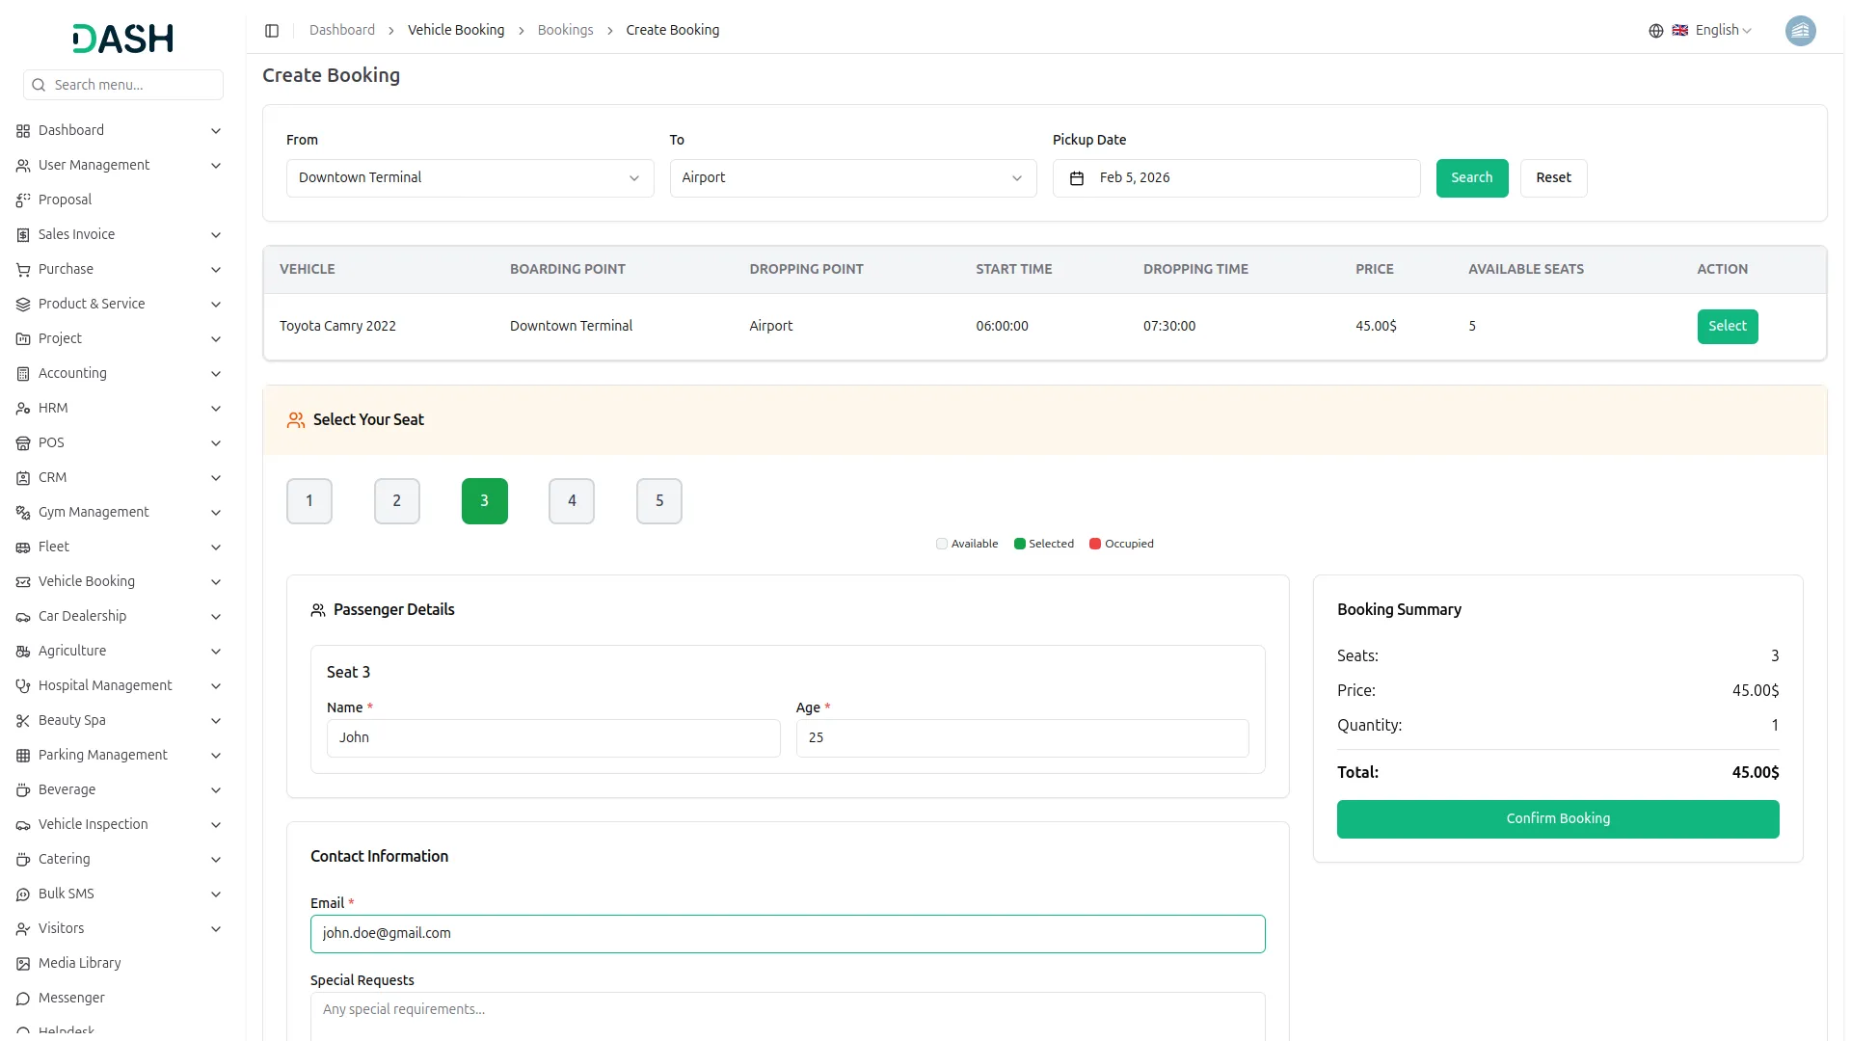The height and width of the screenshot is (1041, 1851).
Task: Open the To destination dropdown
Action: pyautogui.click(x=853, y=178)
